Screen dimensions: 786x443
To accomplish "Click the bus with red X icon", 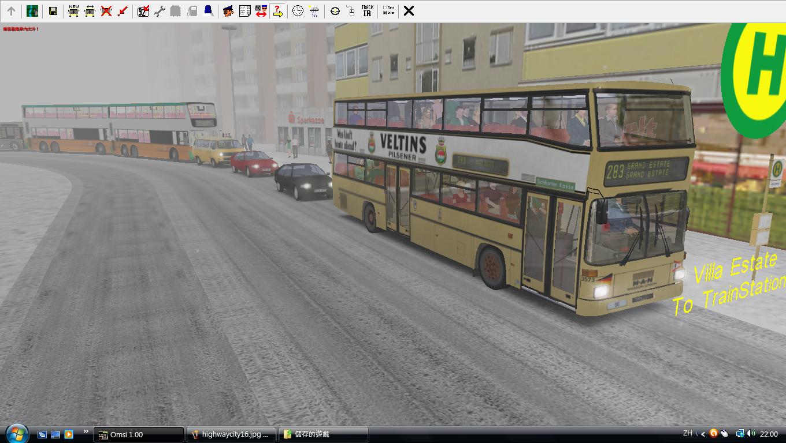I will point(106,11).
